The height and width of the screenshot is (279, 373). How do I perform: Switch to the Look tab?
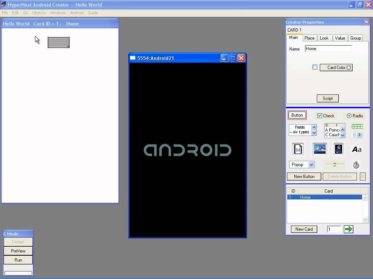pyautogui.click(x=324, y=38)
